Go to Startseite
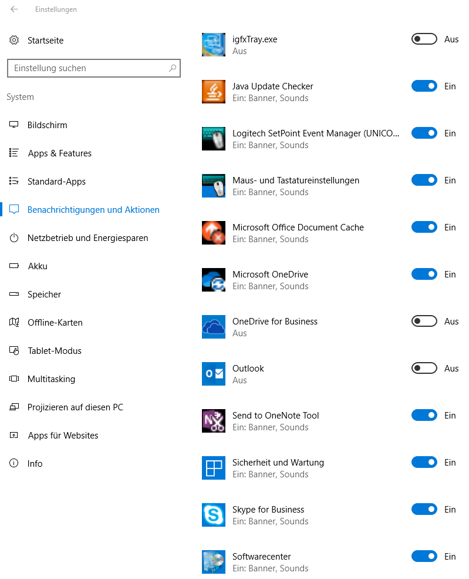The image size is (469, 579). 45,40
